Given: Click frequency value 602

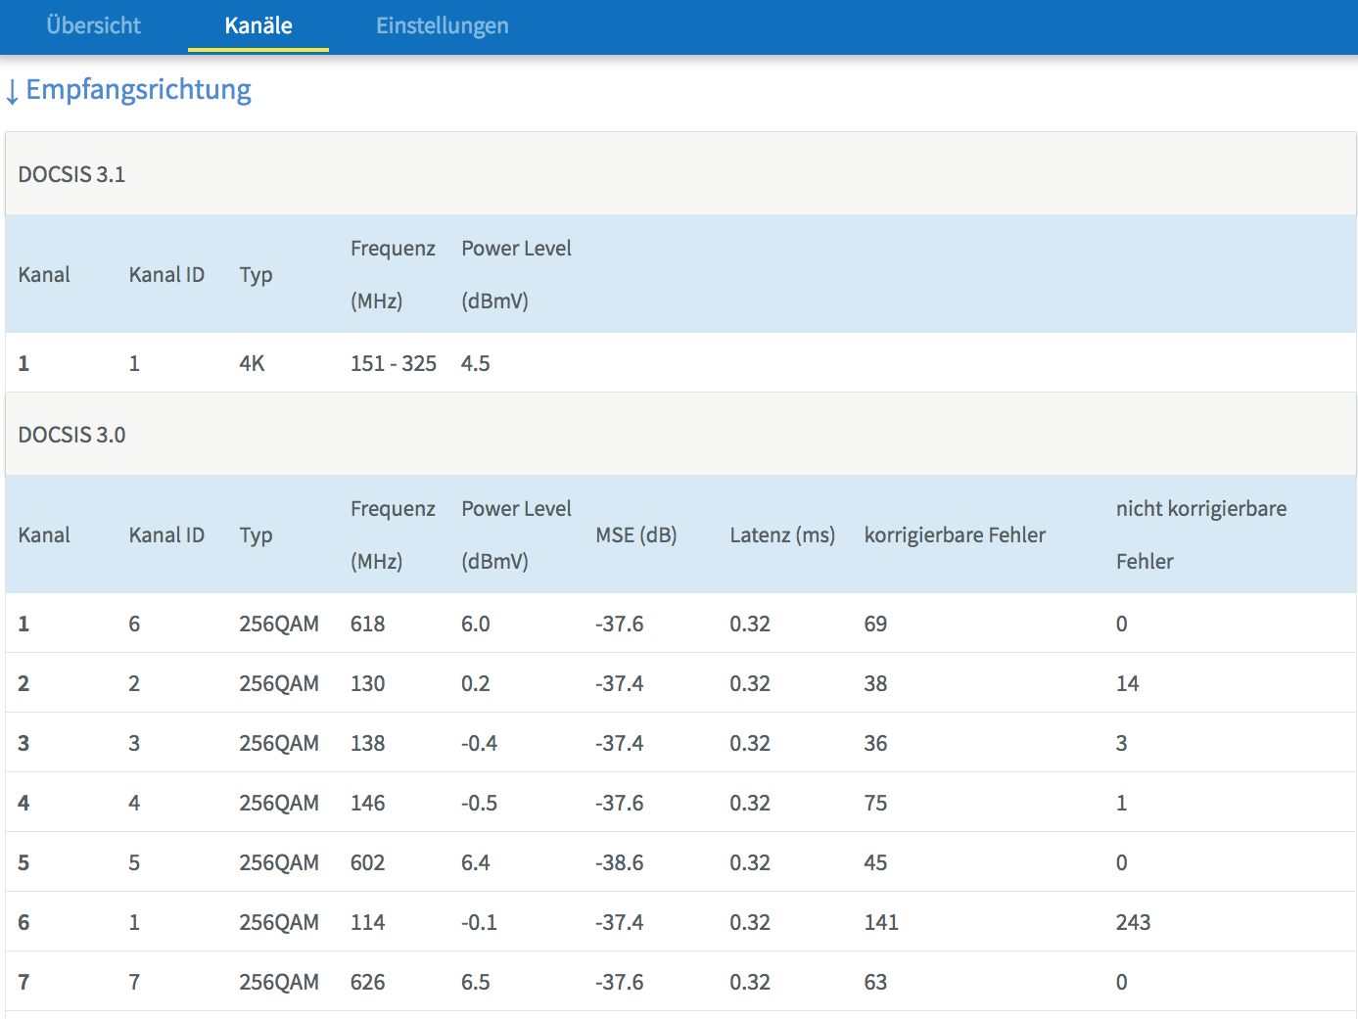Looking at the screenshot, I should click(368, 862).
